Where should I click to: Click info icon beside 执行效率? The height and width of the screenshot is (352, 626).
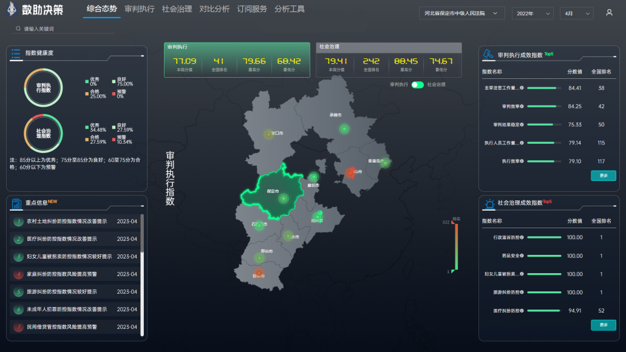[x=522, y=161]
